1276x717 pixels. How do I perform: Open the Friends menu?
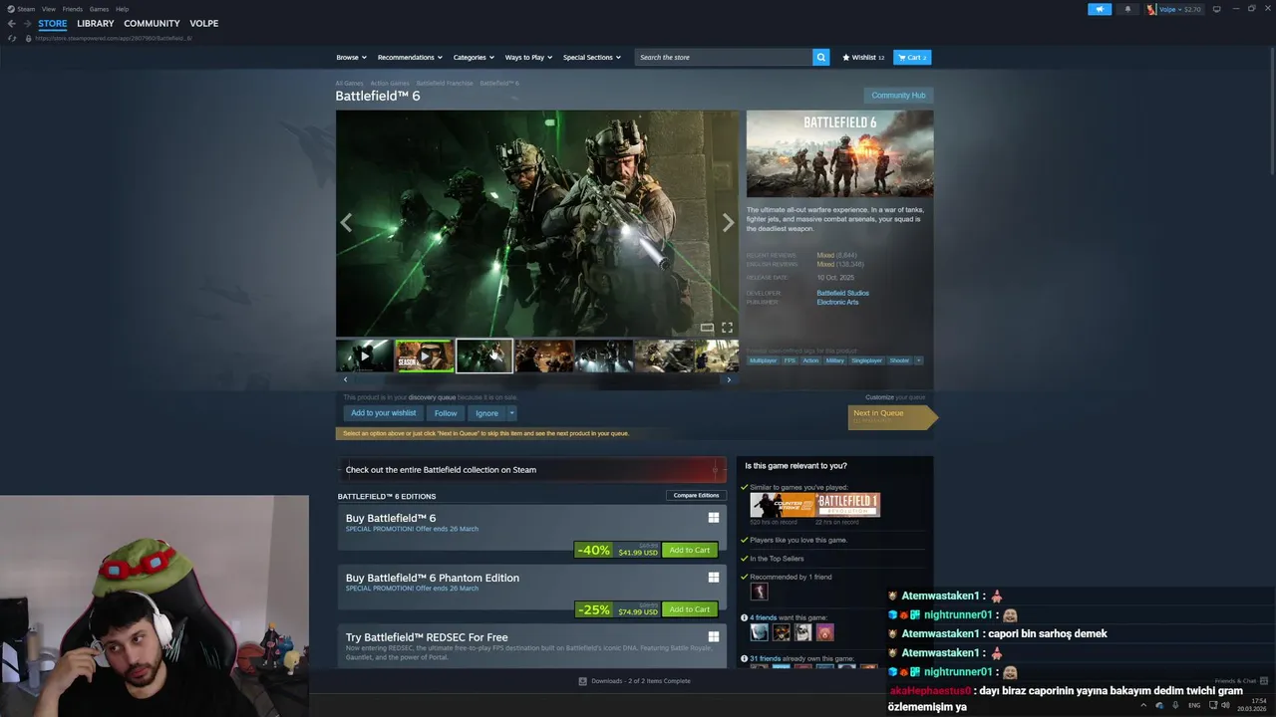(73, 9)
